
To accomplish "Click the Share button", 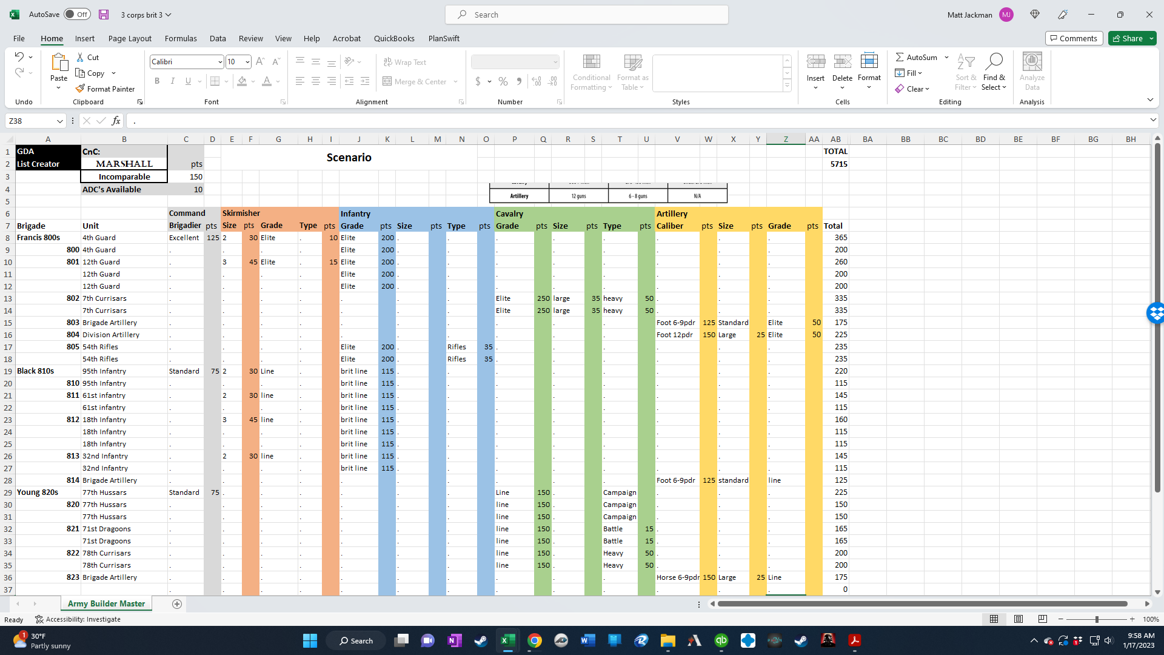I will pyautogui.click(x=1127, y=38).
